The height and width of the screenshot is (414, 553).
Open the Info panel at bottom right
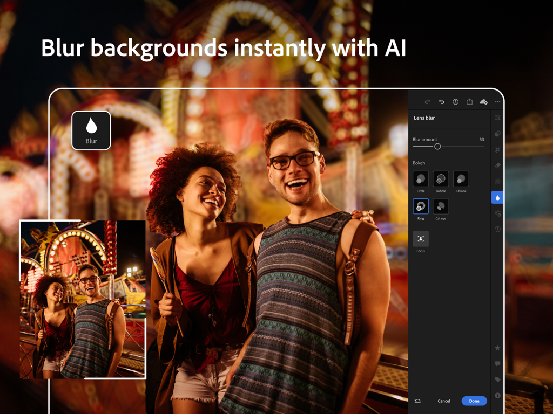tap(497, 394)
